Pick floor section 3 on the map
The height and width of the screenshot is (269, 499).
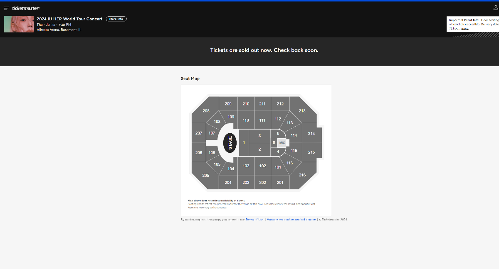pyautogui.click(x=259, y=136)
